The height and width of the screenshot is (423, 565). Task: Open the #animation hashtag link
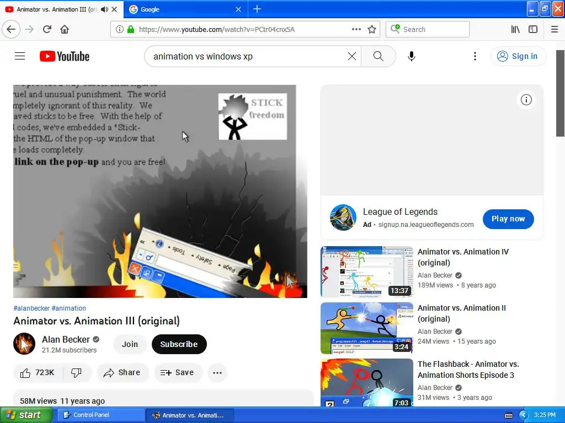(x=69, y=308)
